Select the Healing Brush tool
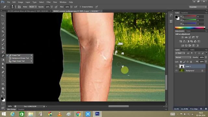This screenshot has width=208, height=117. click(3, 40)
